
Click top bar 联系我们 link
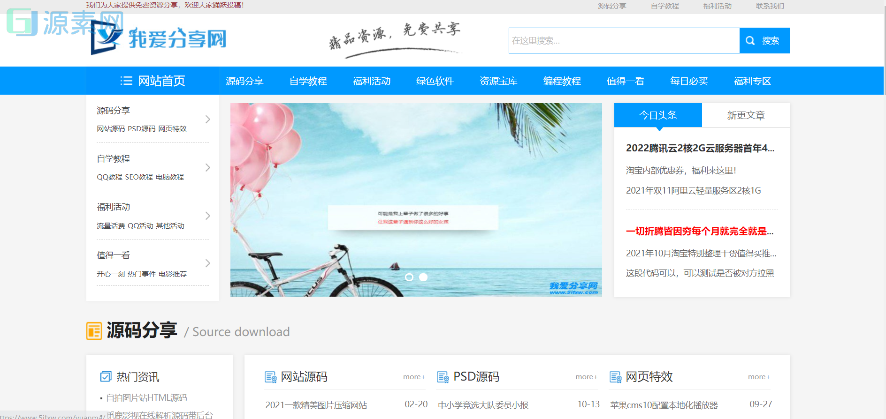(770, 6)
